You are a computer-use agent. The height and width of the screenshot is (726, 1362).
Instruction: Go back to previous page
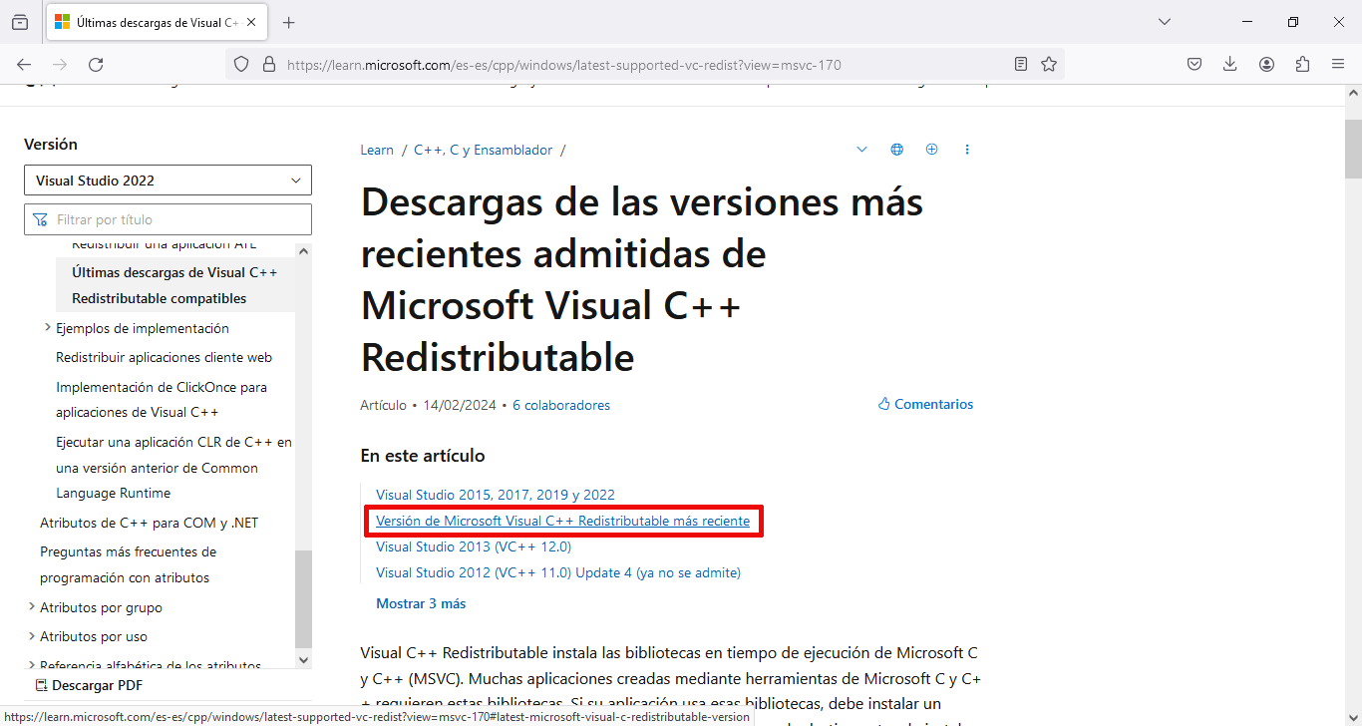coord(24,64)
